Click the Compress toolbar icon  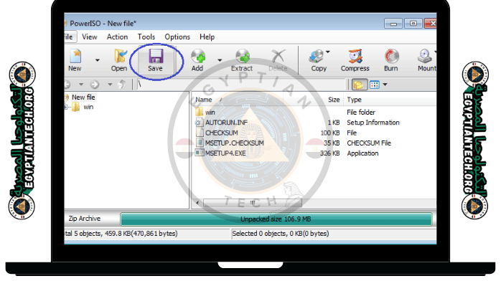click(x=355, y=60)
